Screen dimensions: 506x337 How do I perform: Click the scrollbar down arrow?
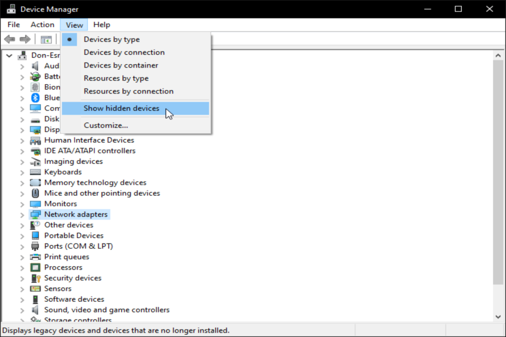(x=498, y=317)
